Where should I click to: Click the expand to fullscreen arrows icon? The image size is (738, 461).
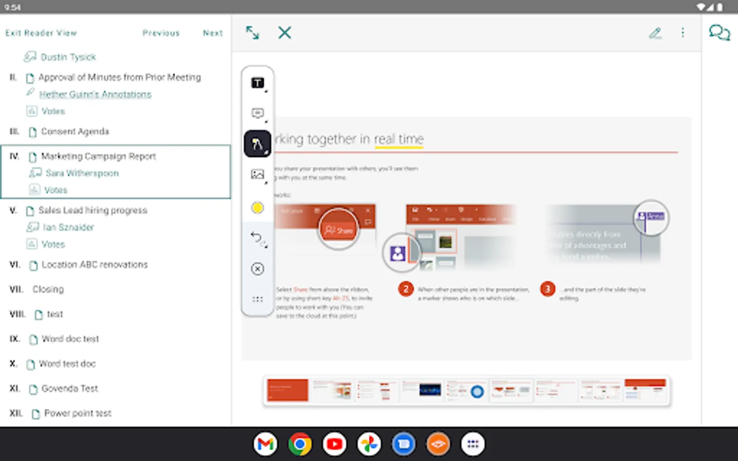click(252, 33)
